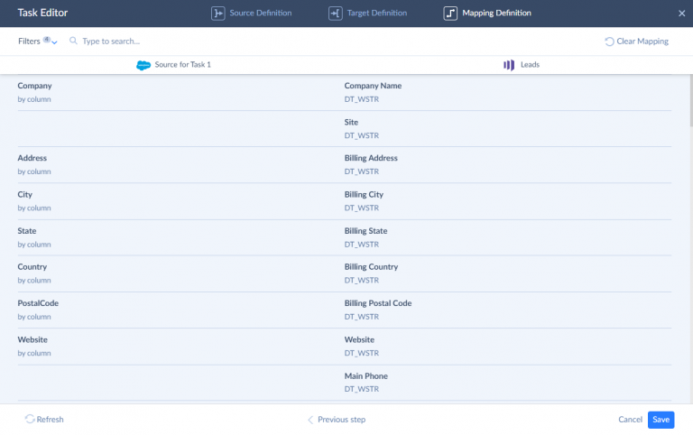Focus the Type to search field
This screenshot has width=693, height=435.
point(180,42)
